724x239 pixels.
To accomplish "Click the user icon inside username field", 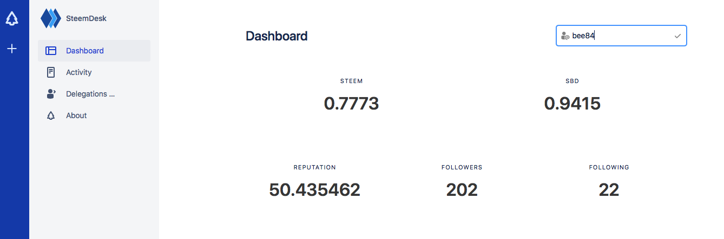I will [x=565, y=36].
